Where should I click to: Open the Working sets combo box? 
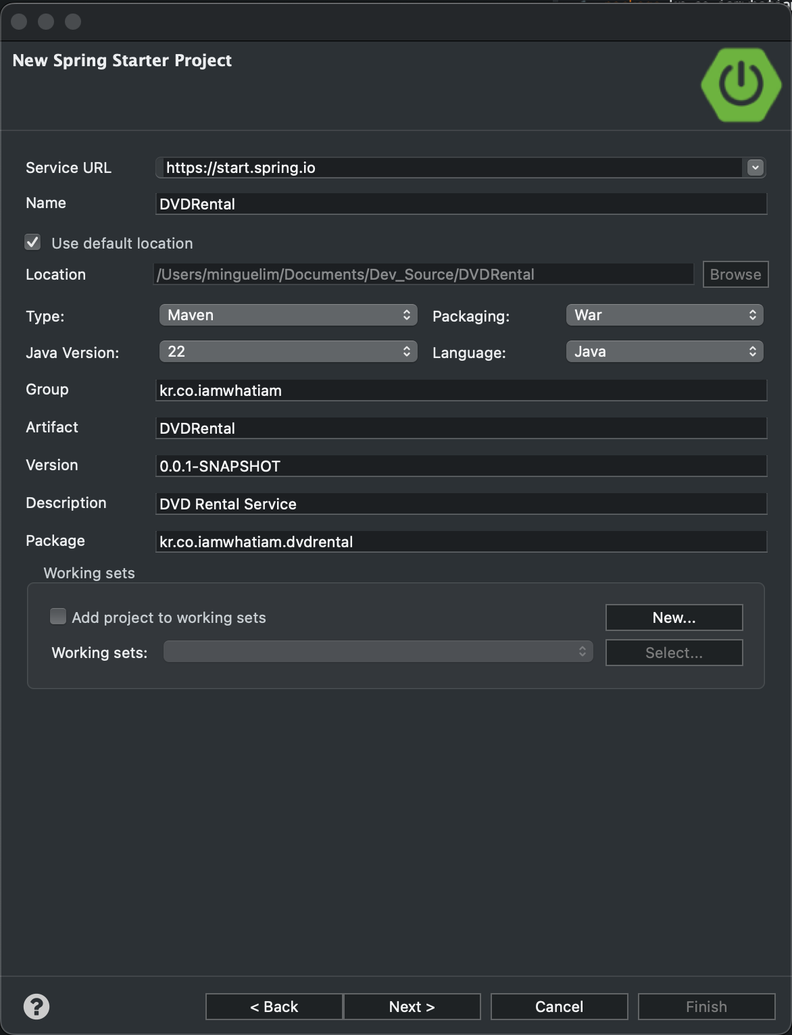tap(378, 652)
